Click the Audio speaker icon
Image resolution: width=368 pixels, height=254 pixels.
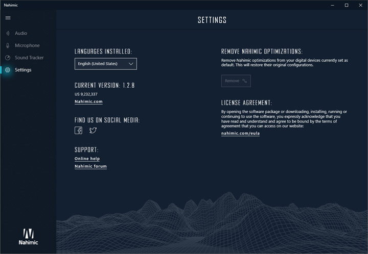click(x=8, y=33)
